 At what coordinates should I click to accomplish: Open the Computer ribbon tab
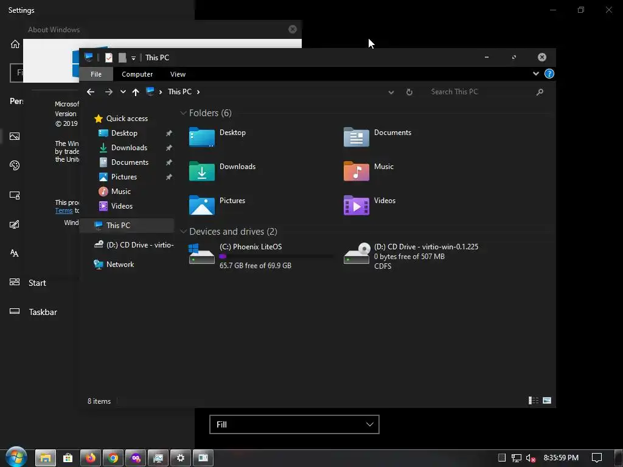pos(137,74)
